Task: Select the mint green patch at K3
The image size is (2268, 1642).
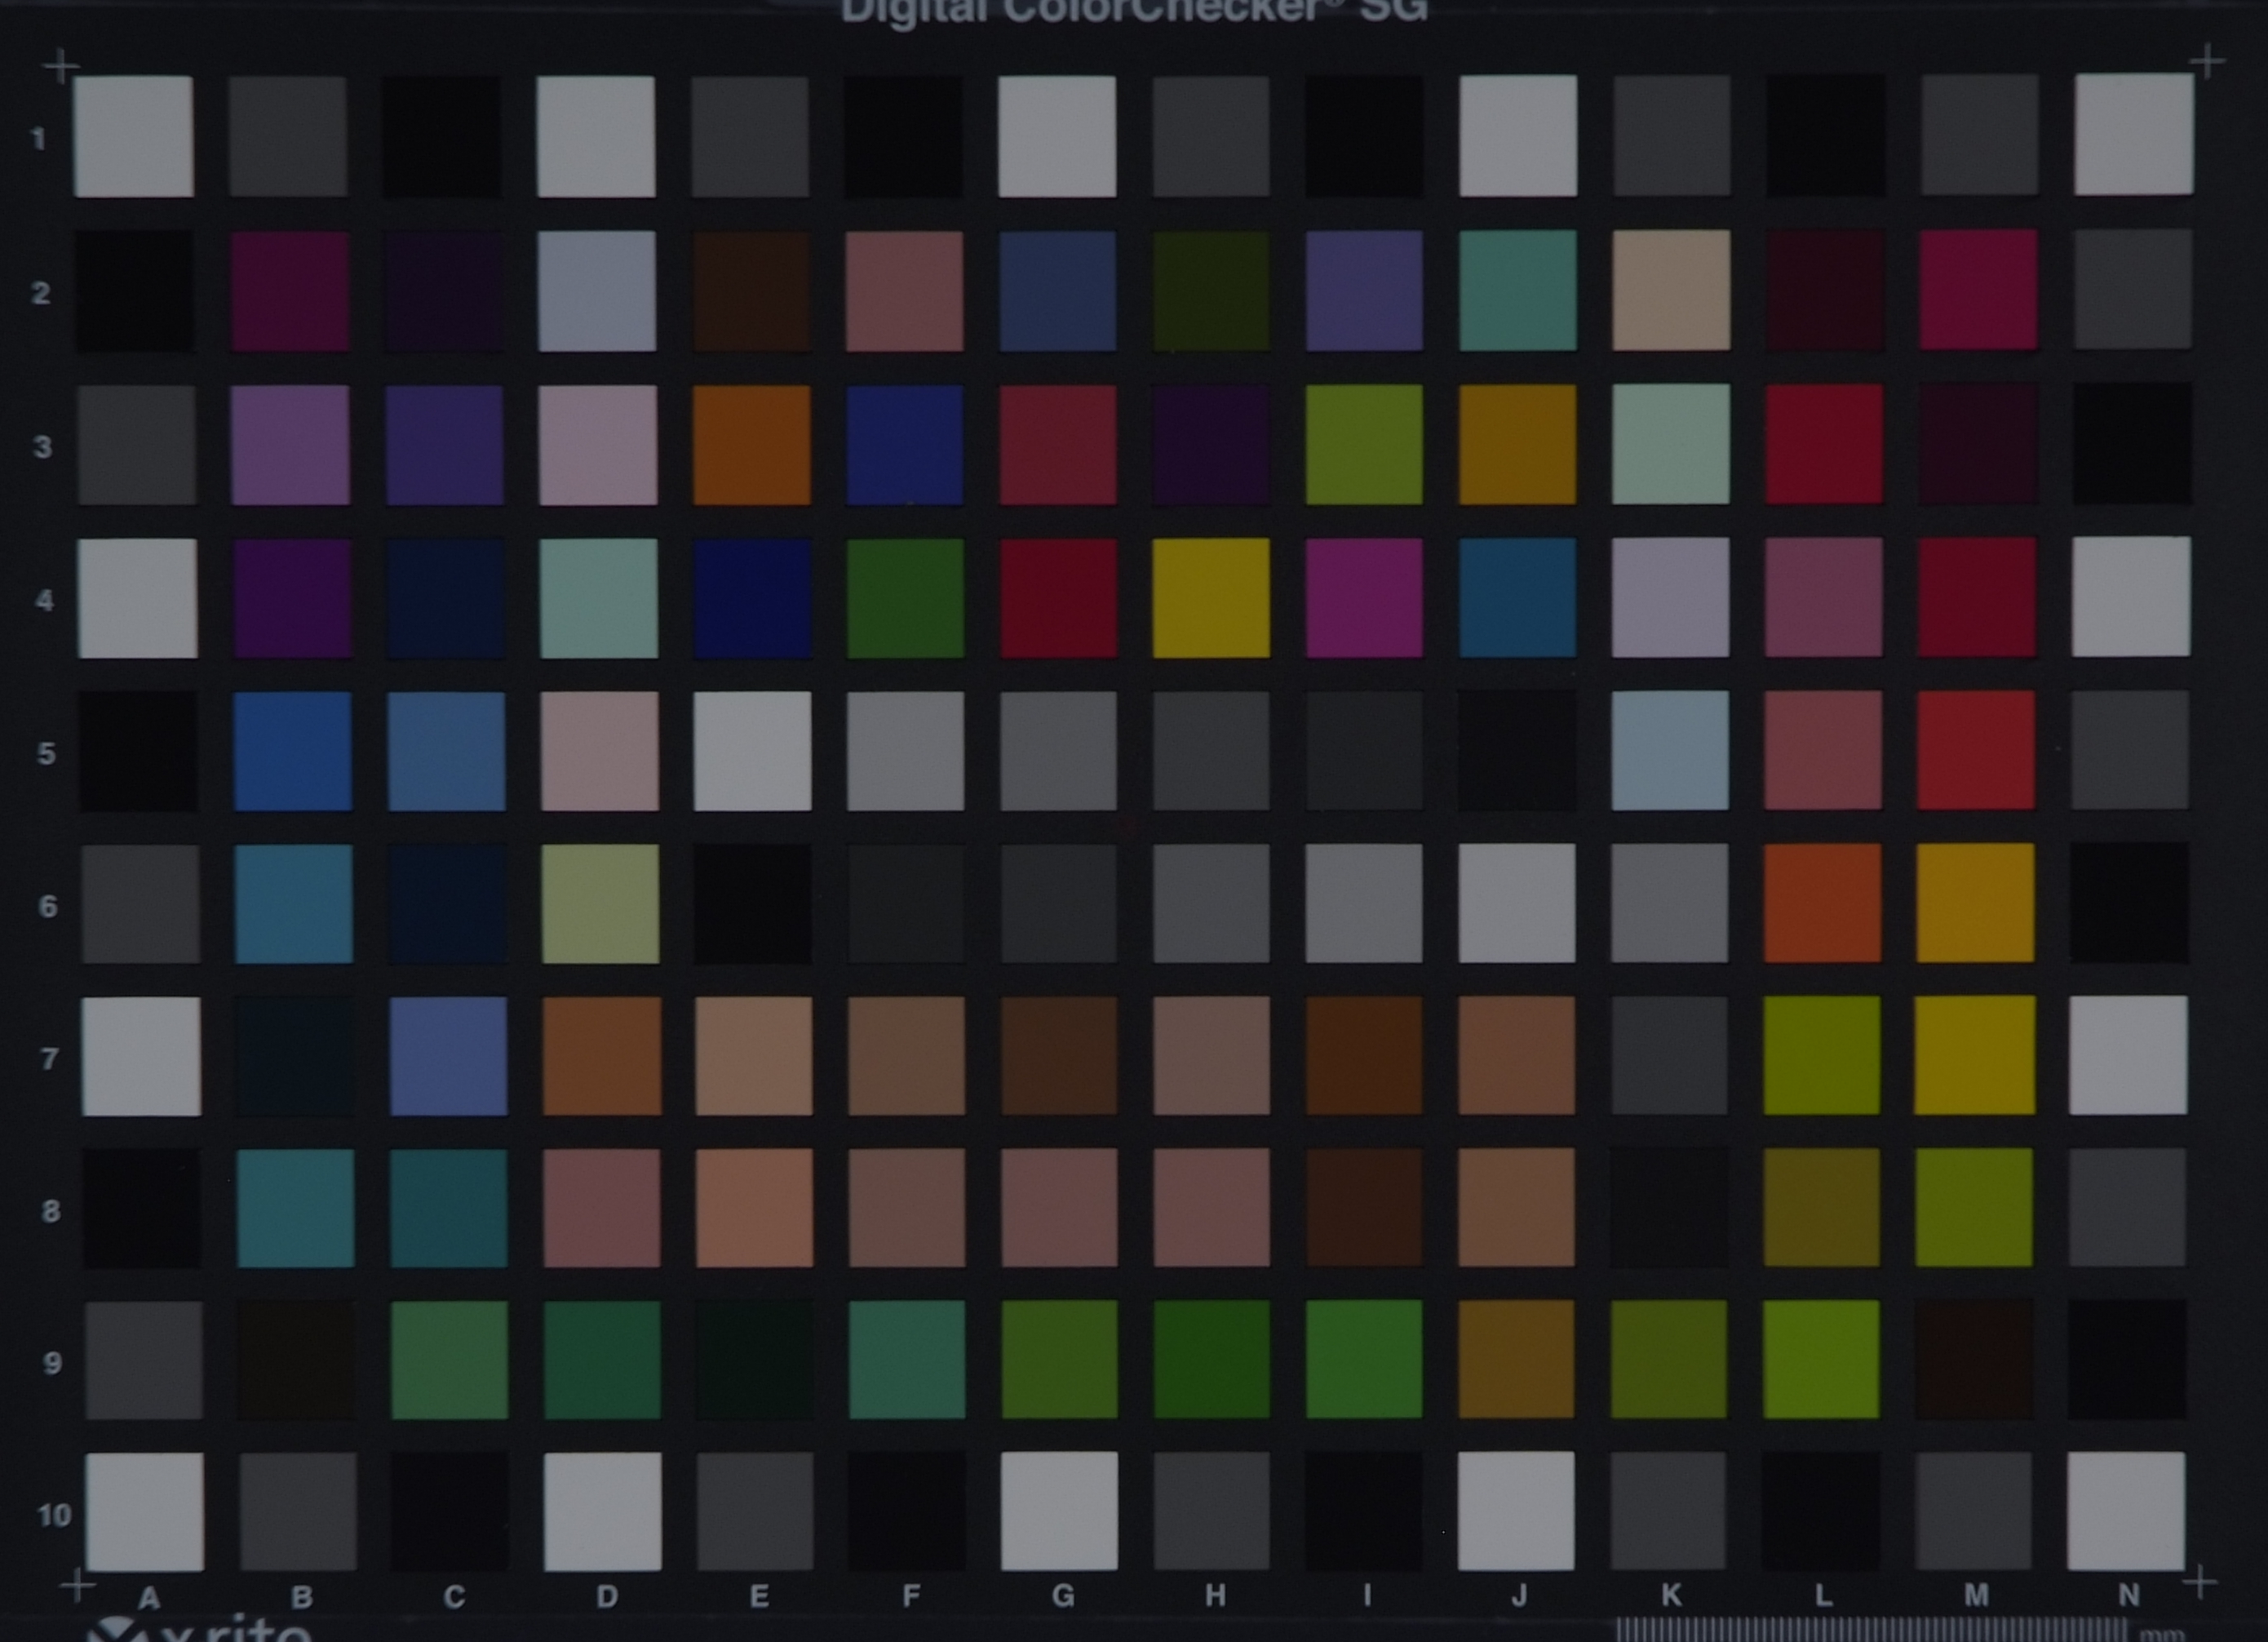Action: coord(1670,443)
